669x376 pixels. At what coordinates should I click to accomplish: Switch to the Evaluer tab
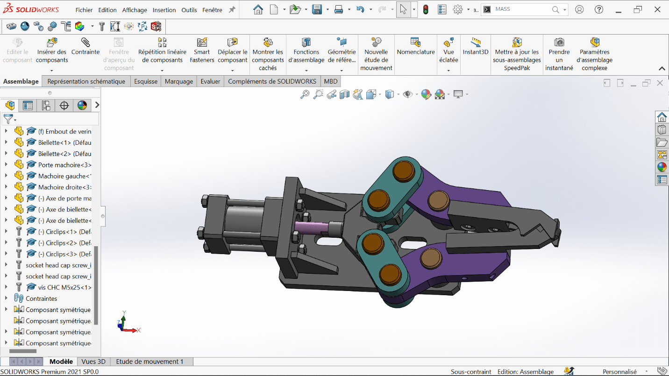[x=210, y=81]
